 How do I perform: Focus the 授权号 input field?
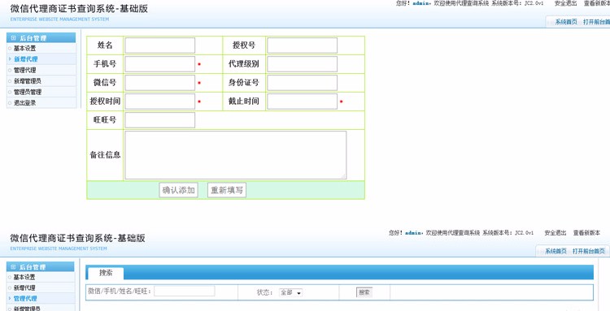click(x=303, y=45)
